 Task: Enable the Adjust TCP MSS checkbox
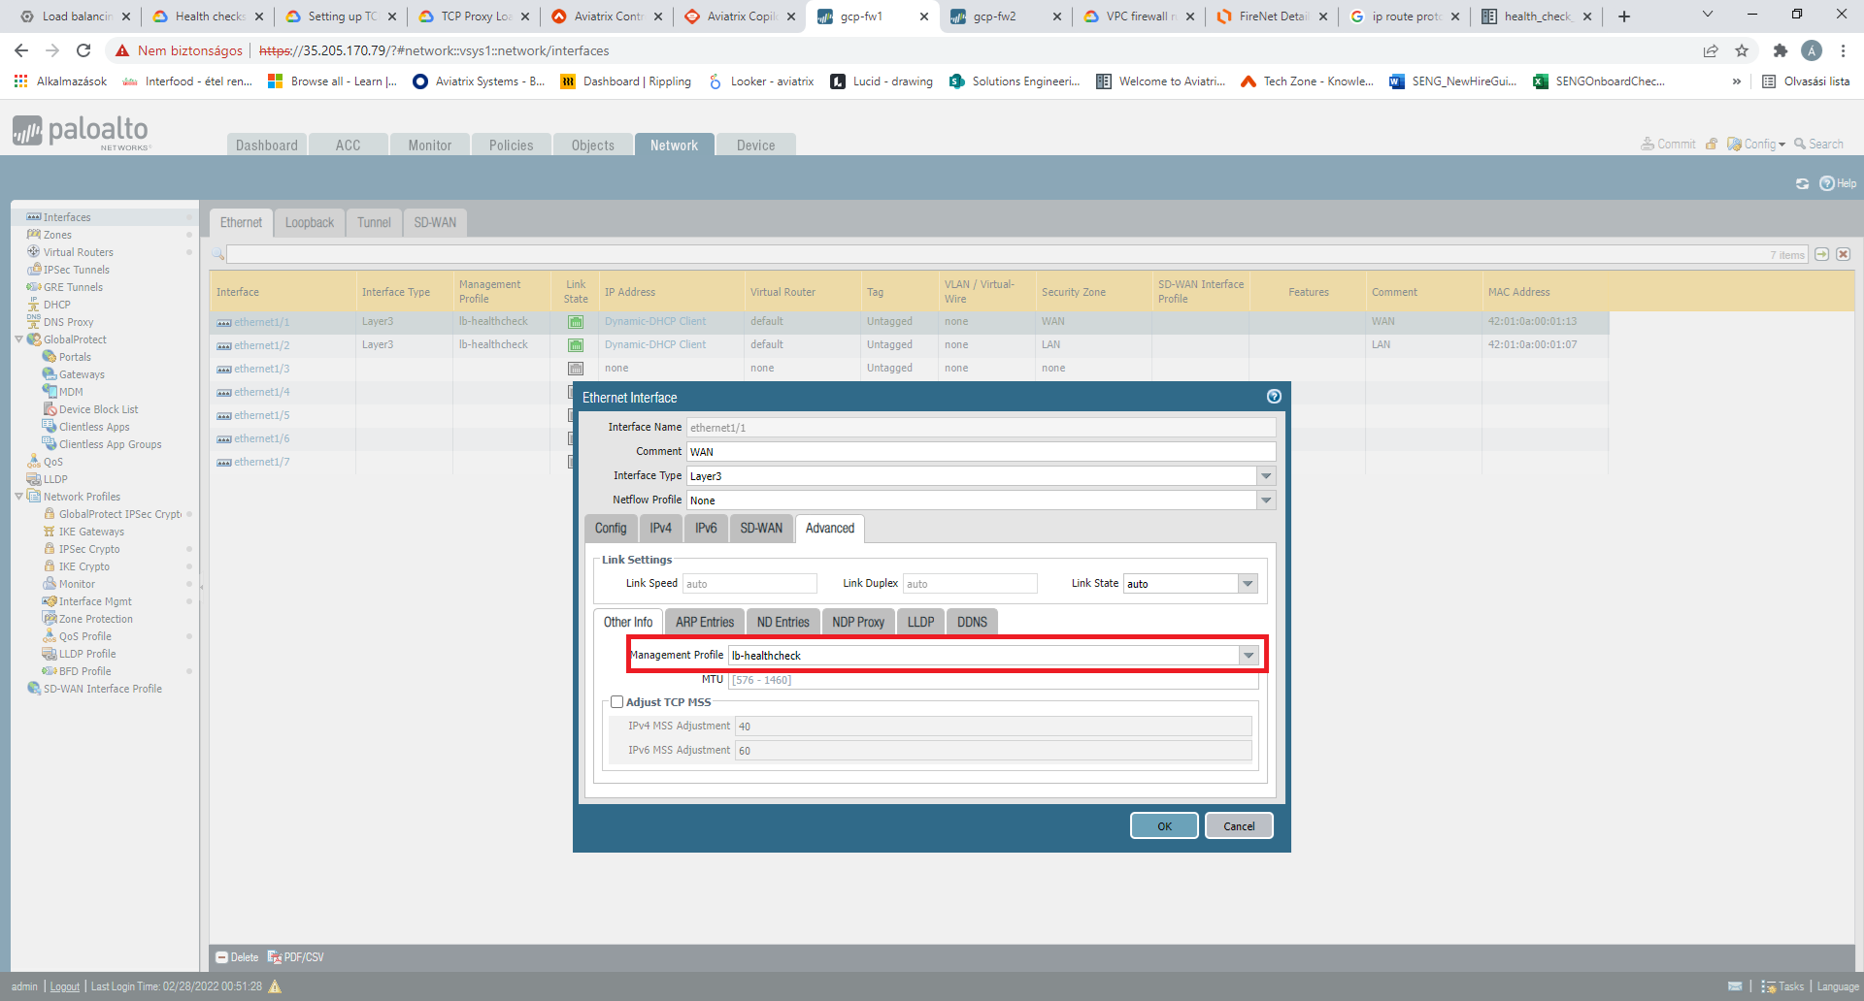(x=617, y=701)
